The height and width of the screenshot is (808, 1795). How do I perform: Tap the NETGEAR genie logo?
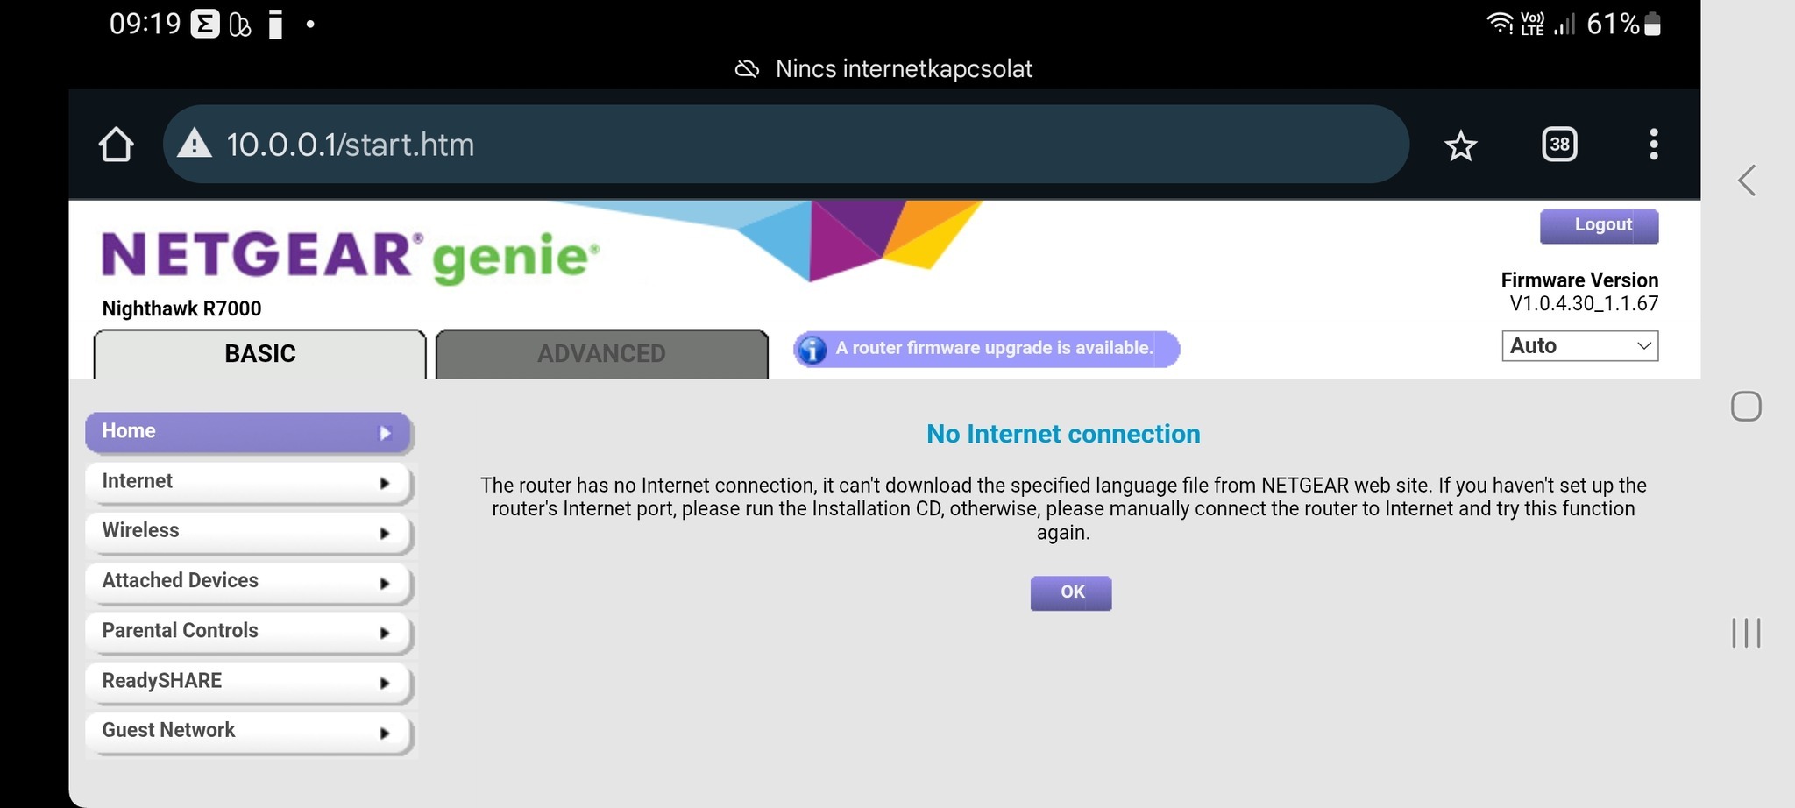(351, 257)
